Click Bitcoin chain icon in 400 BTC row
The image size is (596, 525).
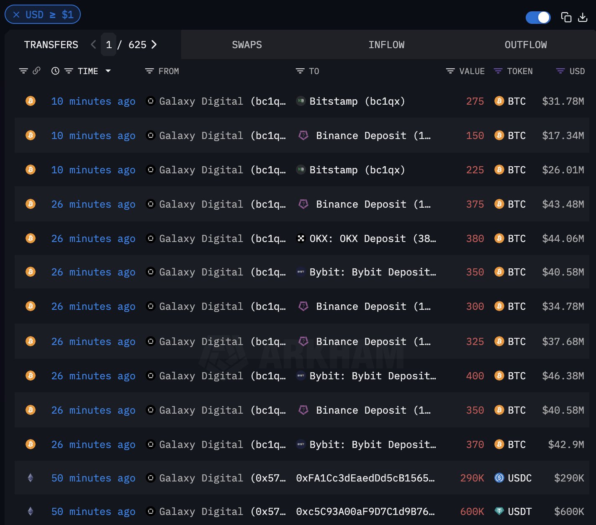(x=31, y=376)
